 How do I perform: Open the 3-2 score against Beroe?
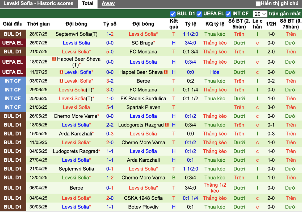[x=110, y=81]
